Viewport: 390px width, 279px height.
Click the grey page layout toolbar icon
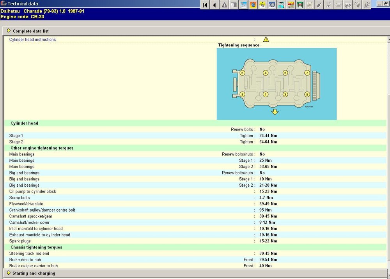point(234,5)
